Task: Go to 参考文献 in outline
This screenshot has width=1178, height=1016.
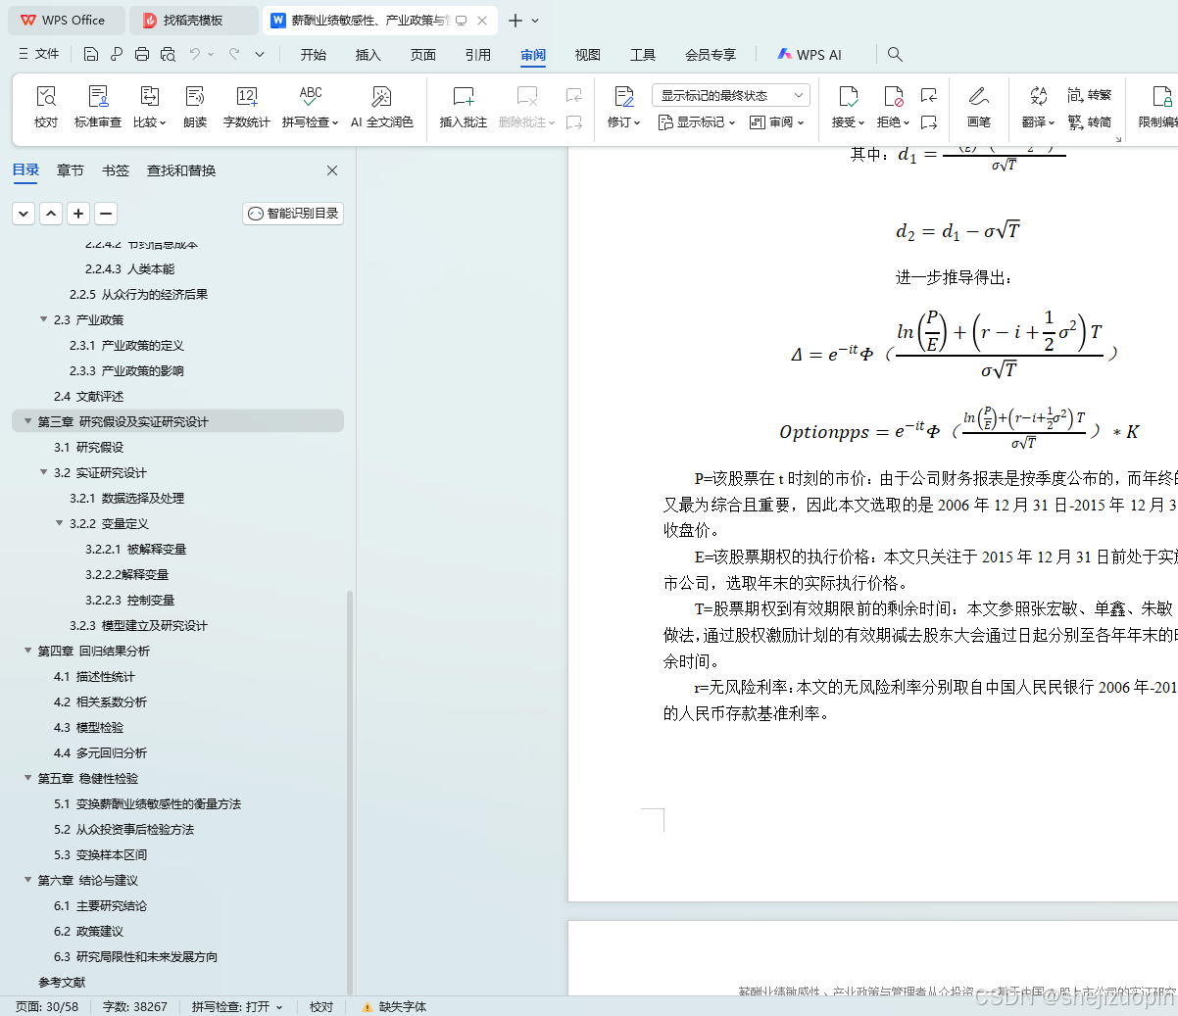Action: coord(62,982)
